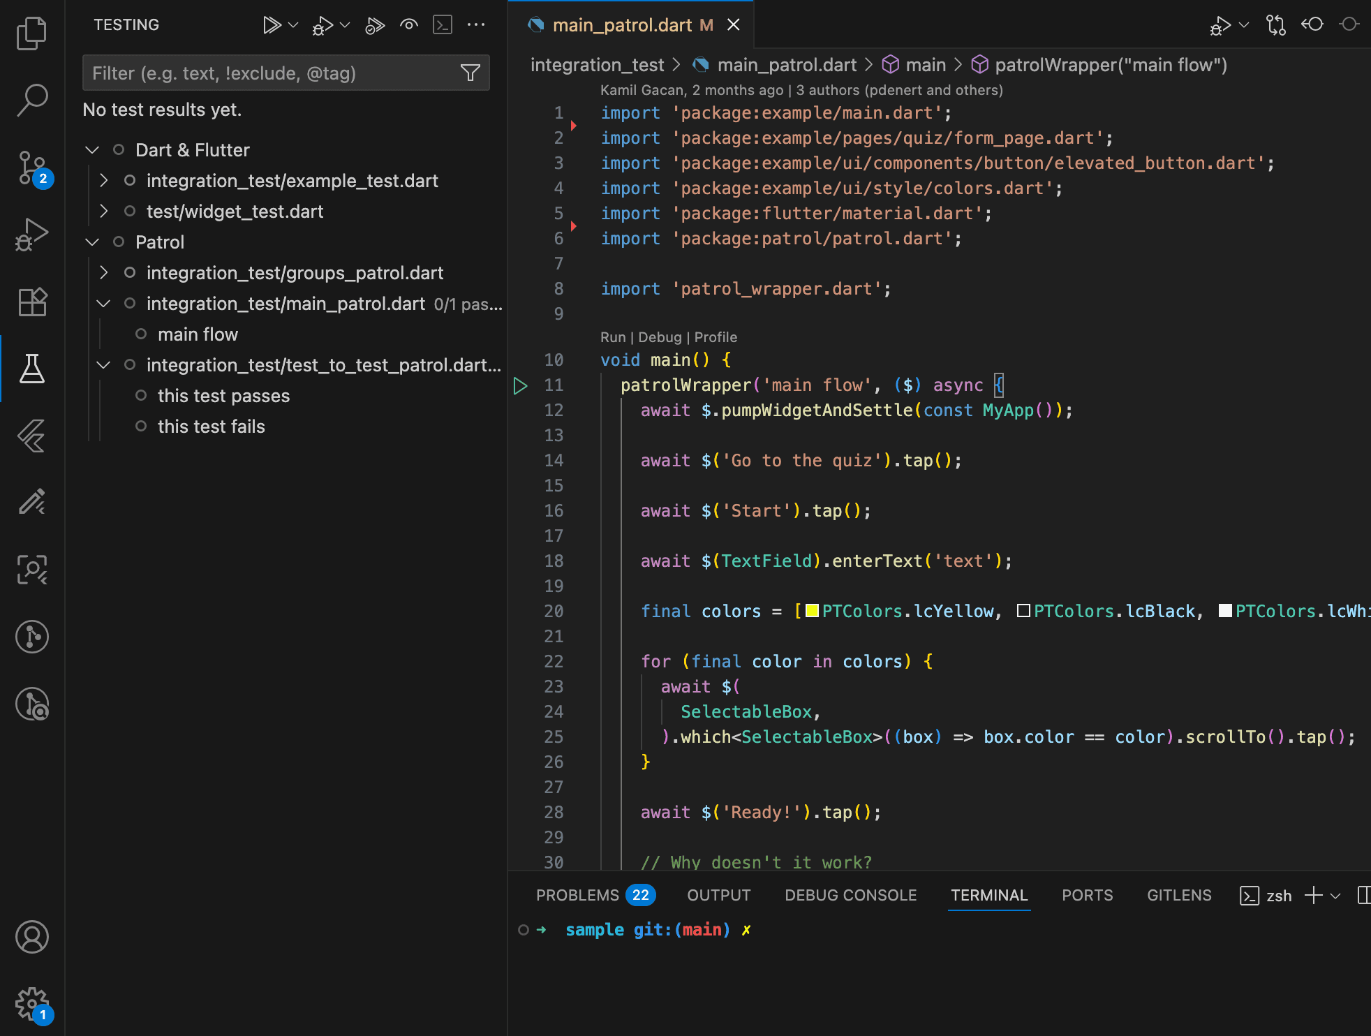Click the test filter input field
The width and height of the screenshot is (1371, 1036).
tap(265, 73)
